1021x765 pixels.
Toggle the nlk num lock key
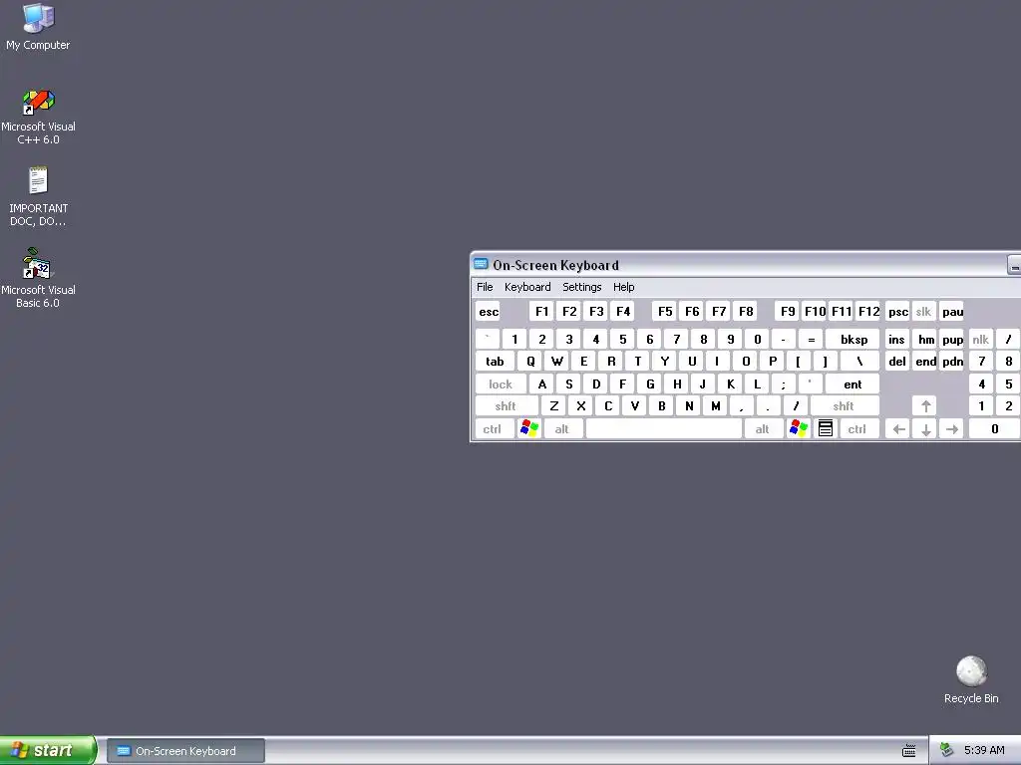coord(981,339)
